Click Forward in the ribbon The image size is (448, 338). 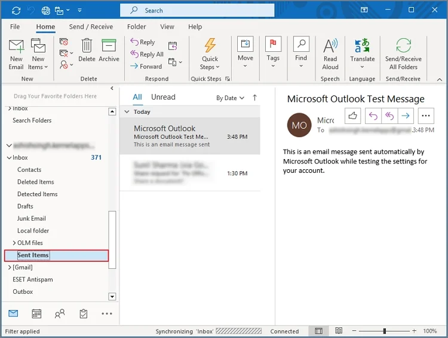pos(146,66)
